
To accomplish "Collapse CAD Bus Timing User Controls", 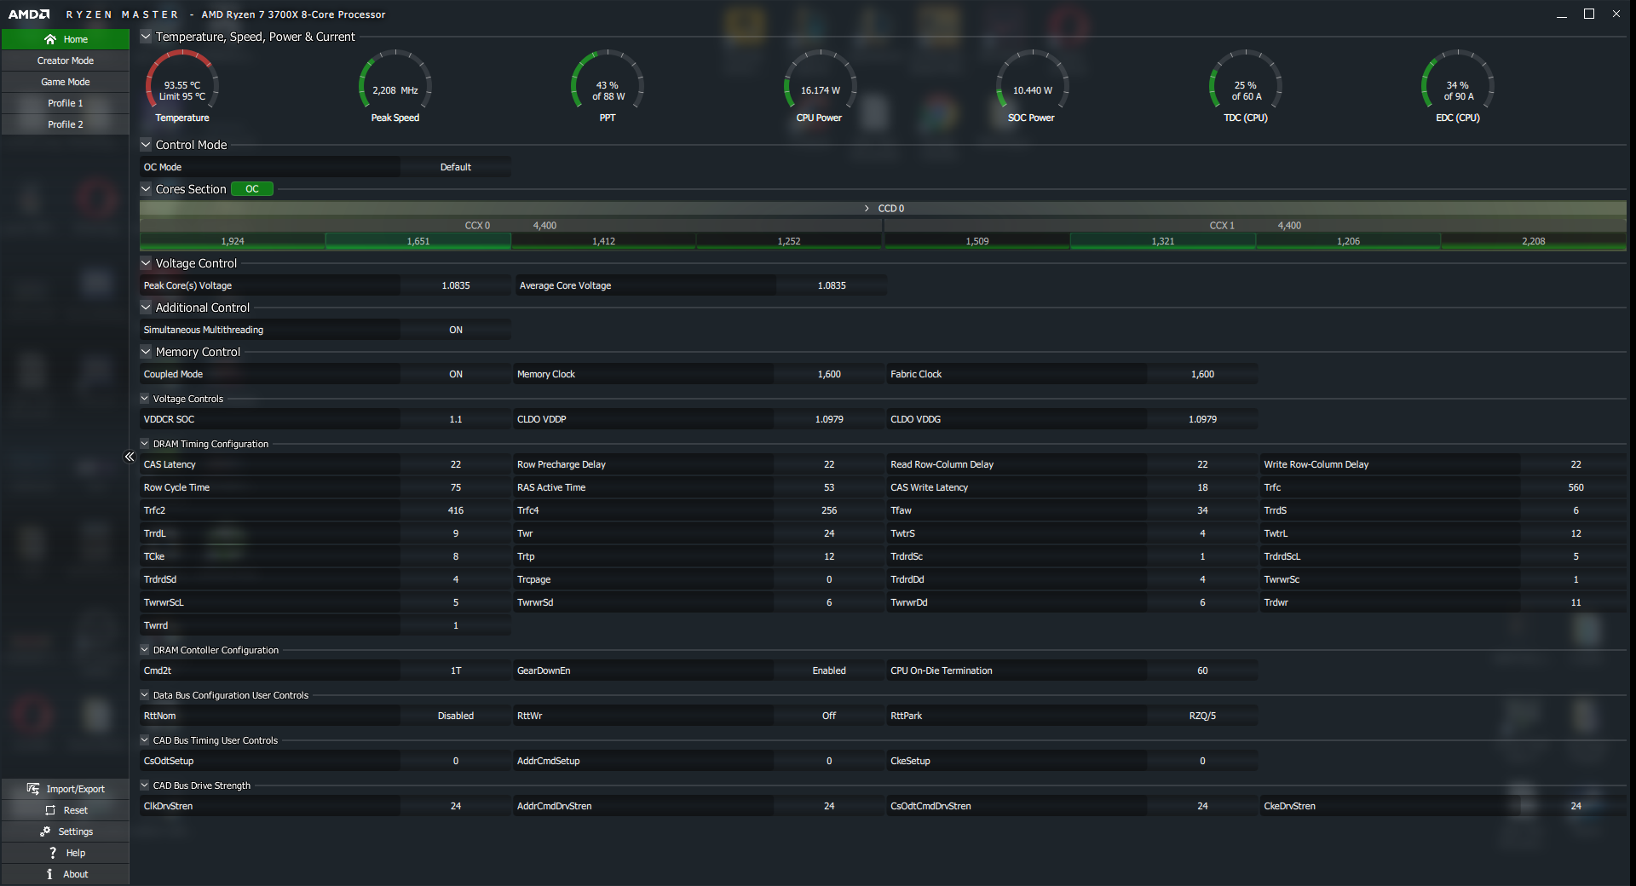I will click(145, 740).
